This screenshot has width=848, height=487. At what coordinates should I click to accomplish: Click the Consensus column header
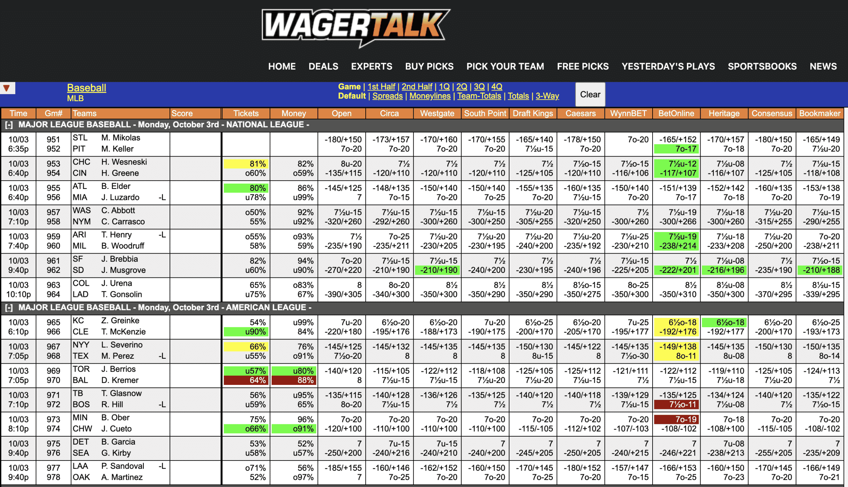pyautogui.click(x=771, y=113)
